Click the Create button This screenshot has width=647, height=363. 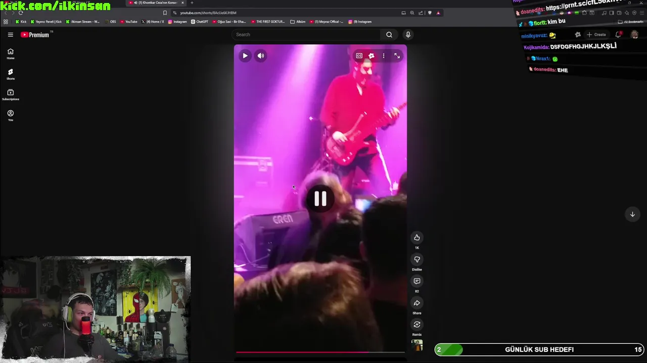596,34
